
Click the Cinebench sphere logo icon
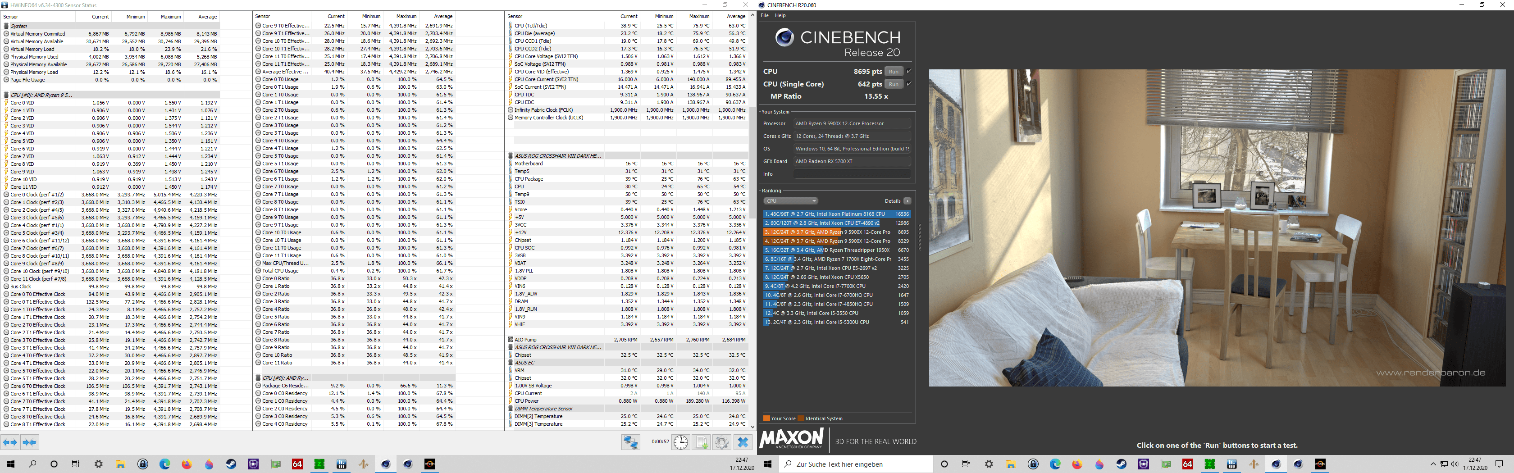(784, 37)
